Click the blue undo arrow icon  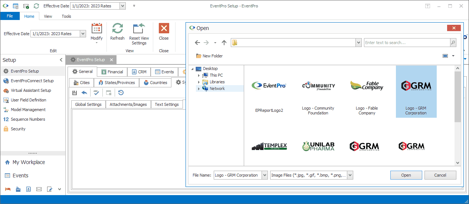click(x=84, y=93)
